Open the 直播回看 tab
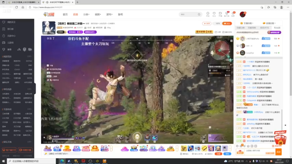This screenshot has height=164, width=292. click(269, 23)
